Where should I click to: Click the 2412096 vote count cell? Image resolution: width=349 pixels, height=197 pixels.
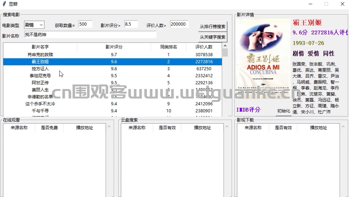tap(204, 104)
